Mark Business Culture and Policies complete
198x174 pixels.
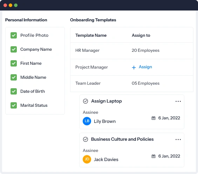(x=86, y=139)
